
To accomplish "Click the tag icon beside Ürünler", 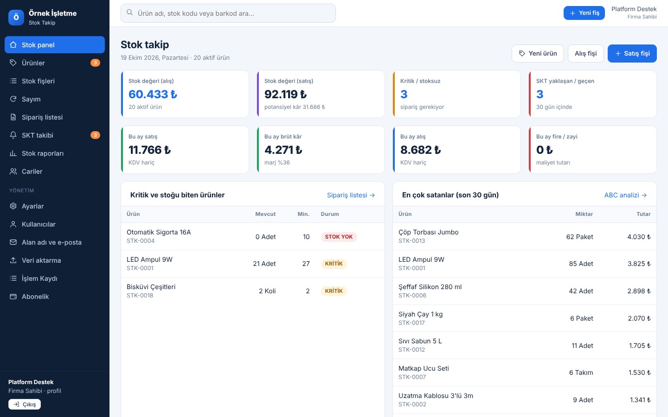I will (x=13, y=63).
